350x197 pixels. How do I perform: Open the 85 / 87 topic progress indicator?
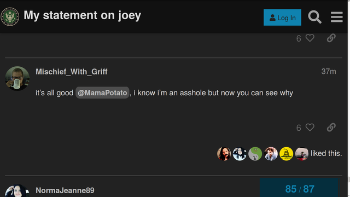(x=300, y=188)
